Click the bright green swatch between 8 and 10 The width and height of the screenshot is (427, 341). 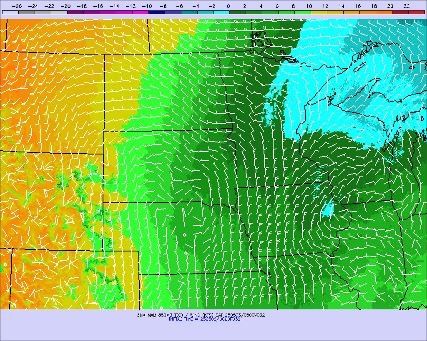[x=303, y=12]
